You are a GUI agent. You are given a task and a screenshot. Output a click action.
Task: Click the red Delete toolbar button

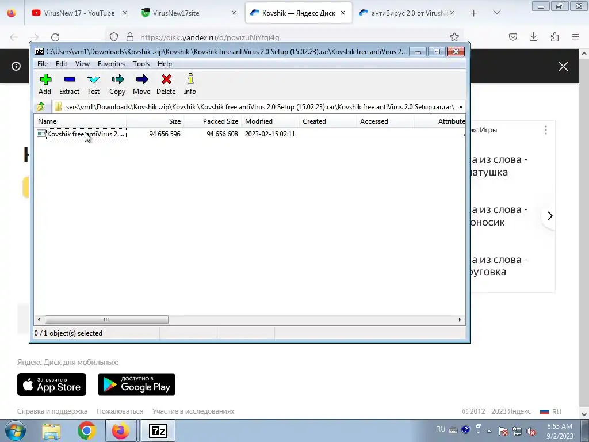pos(166,84)
